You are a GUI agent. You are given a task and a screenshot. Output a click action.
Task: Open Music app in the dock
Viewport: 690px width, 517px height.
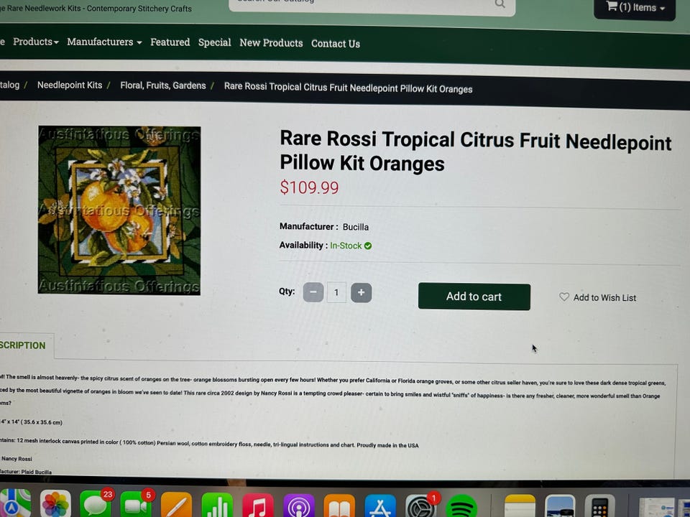tap(257, 506)
